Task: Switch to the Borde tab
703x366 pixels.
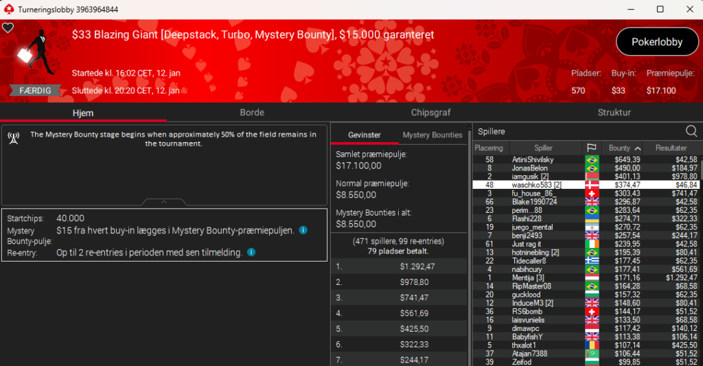Action: pos(252,113)
